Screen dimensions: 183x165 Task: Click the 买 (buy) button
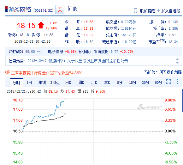tap(60, 9)
